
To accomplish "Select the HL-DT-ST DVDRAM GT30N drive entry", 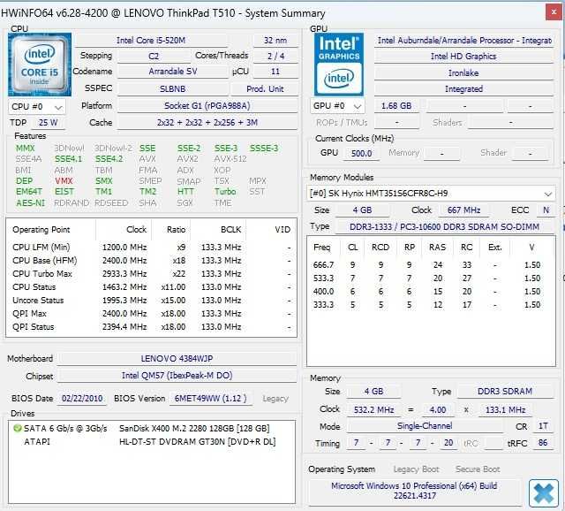I will (x=151, y=442).
